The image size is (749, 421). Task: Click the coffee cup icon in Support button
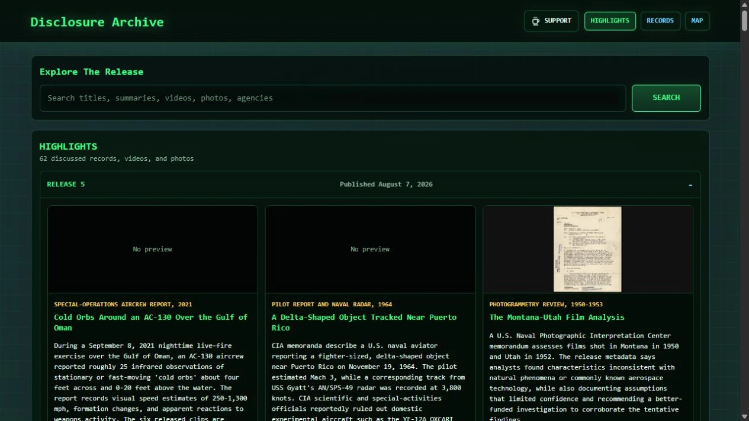[536, 21]
